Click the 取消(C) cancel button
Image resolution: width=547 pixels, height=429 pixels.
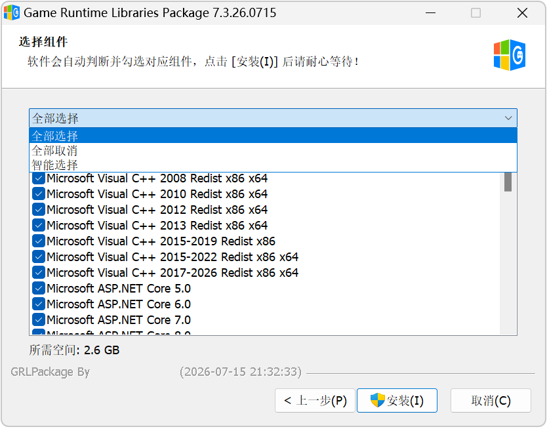click(491, 400)
